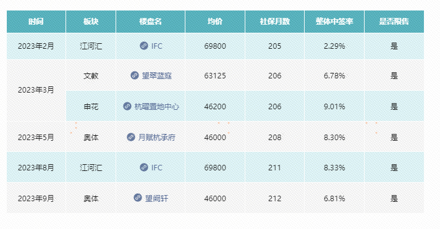Open the 望阙轩 property link
Image resolution: width=440 pixels, height=229 pixels.
(x=156, y=199)
